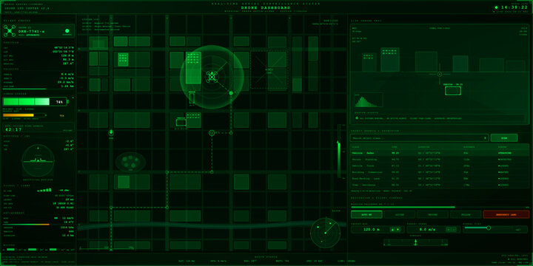Adjust target speed using its stepper buttons
533x266 pixels.
pyautogui.click(x=451, y=230)
